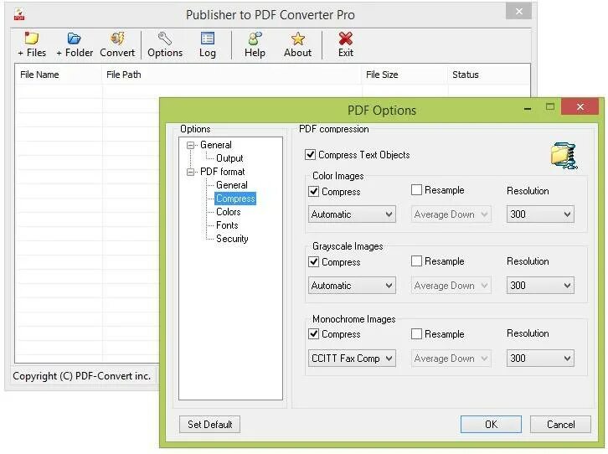The image size is (608, 454).
Task: Select Output in the options tree
Action: [229, 158]
